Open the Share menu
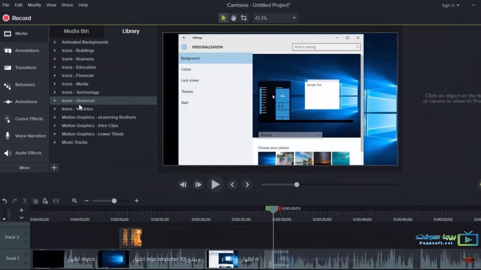This screenshot has width=481, height=270. point(67,5)
